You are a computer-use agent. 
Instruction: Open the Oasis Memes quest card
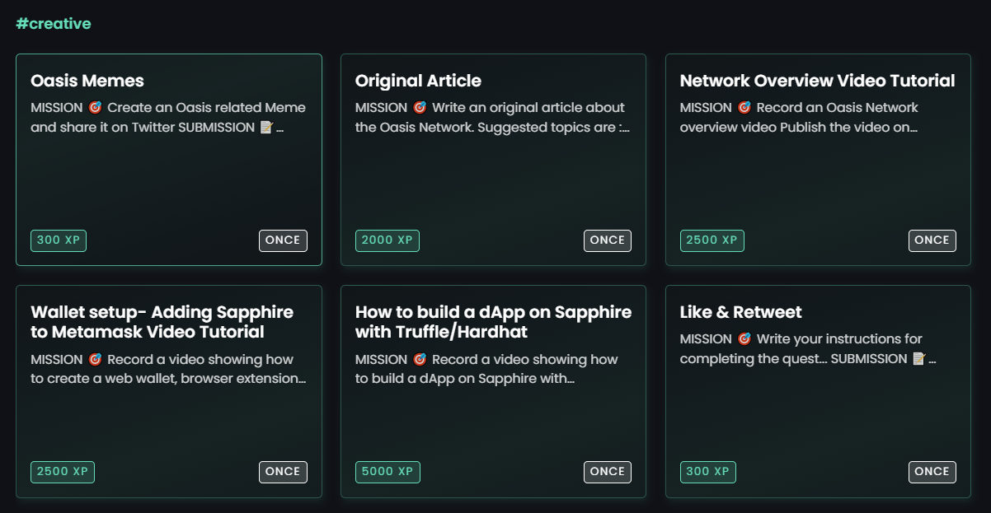click(x=169, y=160)
